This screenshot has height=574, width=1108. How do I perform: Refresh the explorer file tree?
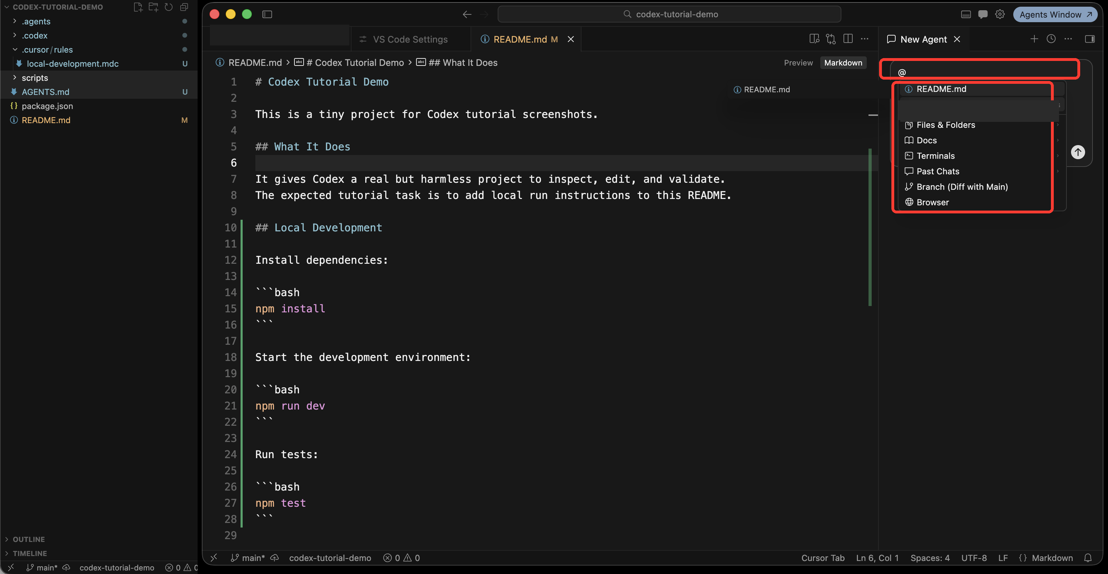click(x=169, y=7)
